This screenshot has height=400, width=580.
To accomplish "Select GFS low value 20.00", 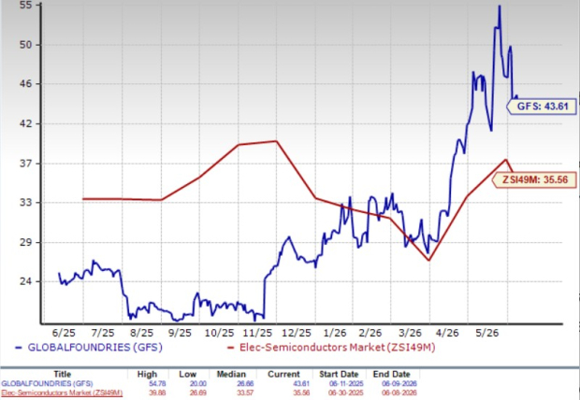I will [198, 384].
